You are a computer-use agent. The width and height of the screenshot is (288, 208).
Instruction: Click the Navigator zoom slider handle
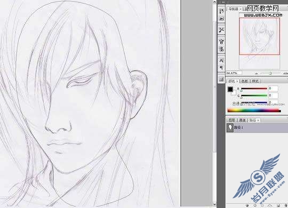tap(270, 73)
